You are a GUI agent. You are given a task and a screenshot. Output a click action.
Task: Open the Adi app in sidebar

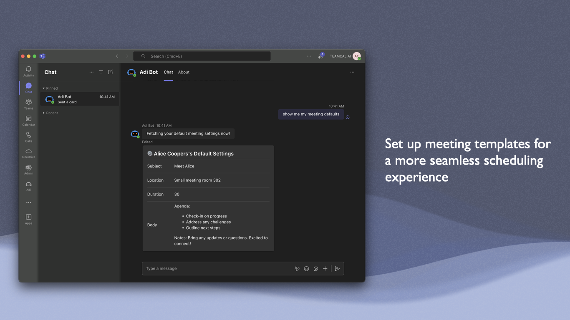point(28,186)
